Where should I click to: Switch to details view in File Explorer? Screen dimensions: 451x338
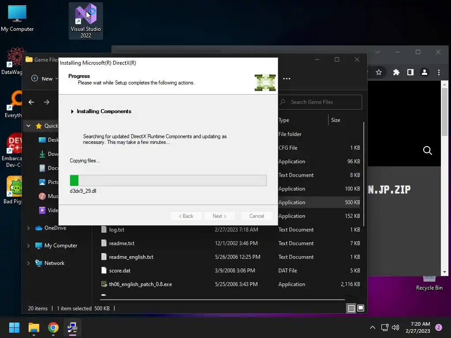pyautogui.click(x=351, y=309)
